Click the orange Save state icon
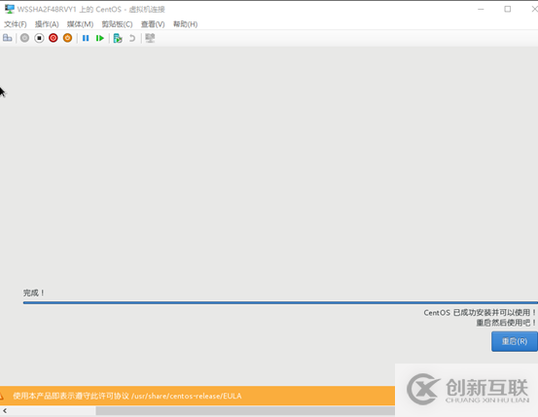Viewport: 538px width, 417px height. (67, 38)
